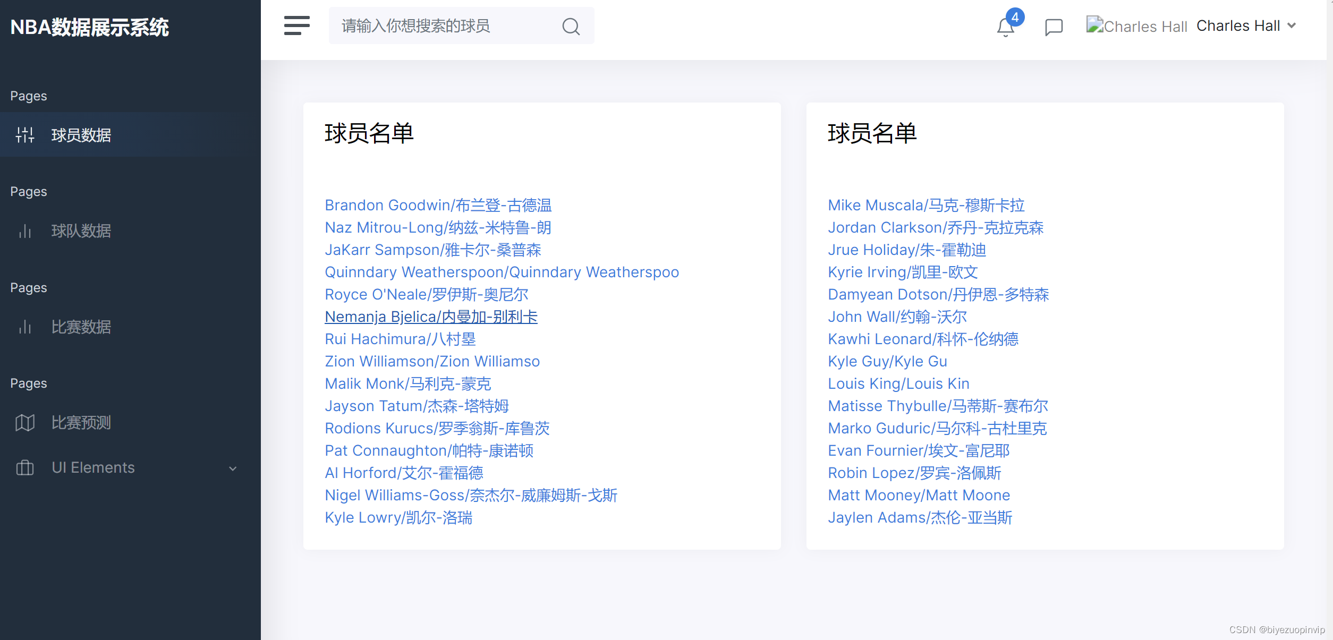Click the package icon beside UI Elements
This screenshot has width=1333, height=640.
tap(25, 468)
